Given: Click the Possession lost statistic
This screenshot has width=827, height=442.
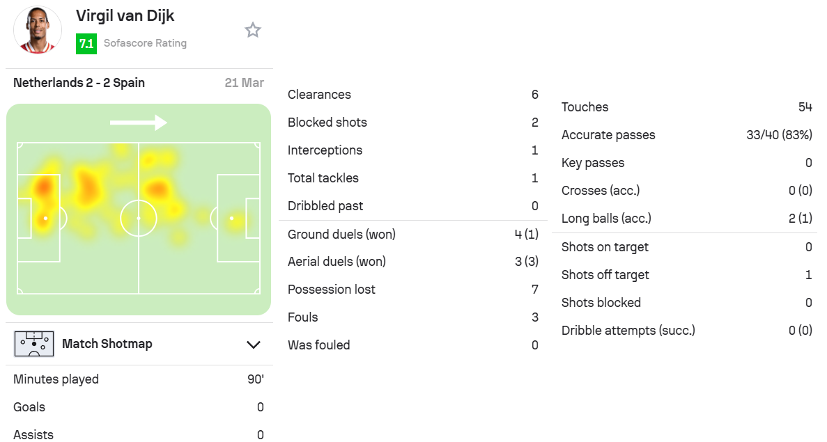Looking at the screenshot, I should (x=413, y=290).
